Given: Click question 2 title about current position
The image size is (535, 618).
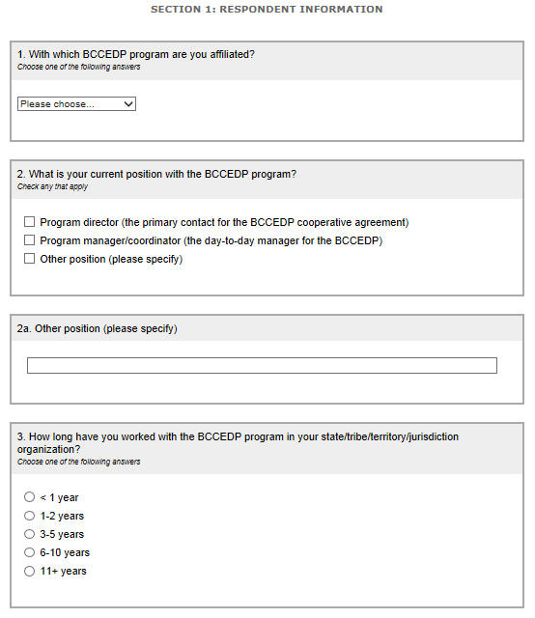Looking at the screenshot, I should point(156,174).
